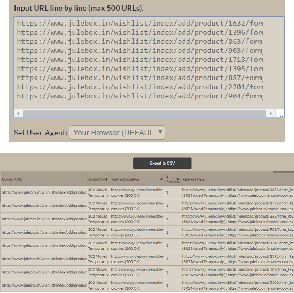Click the textarea horizontal scrollbar right arrow
294x293 pixels.
coord(271,113)
